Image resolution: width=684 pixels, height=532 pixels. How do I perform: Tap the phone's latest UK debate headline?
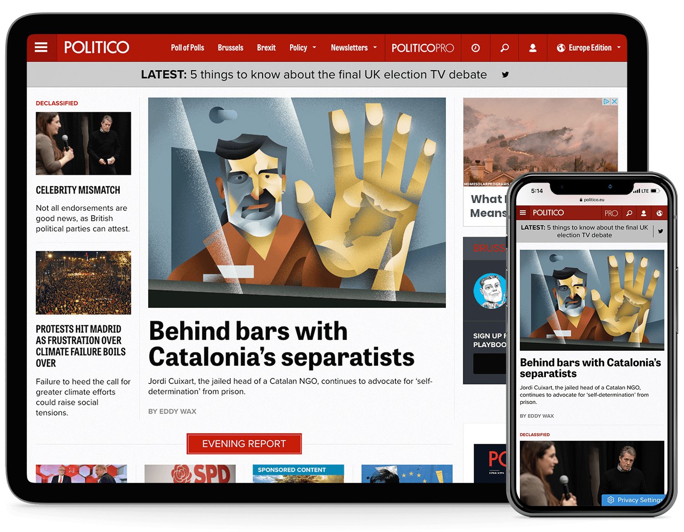[584, 231]
